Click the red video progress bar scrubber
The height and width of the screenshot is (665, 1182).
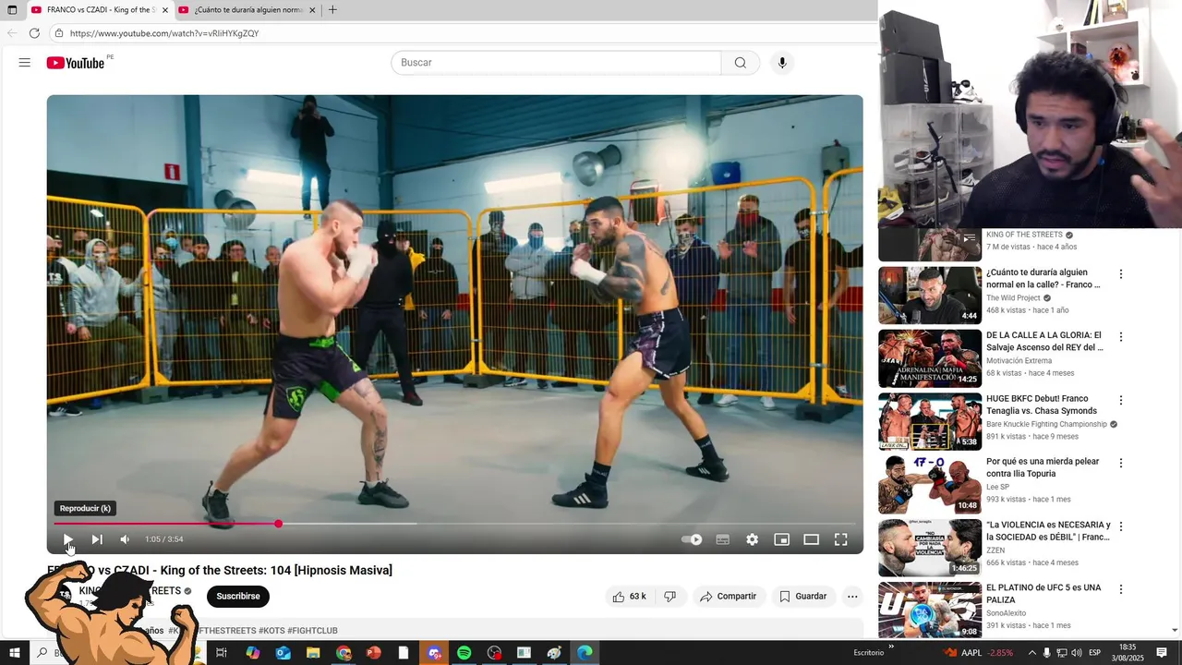pos(278,524)
